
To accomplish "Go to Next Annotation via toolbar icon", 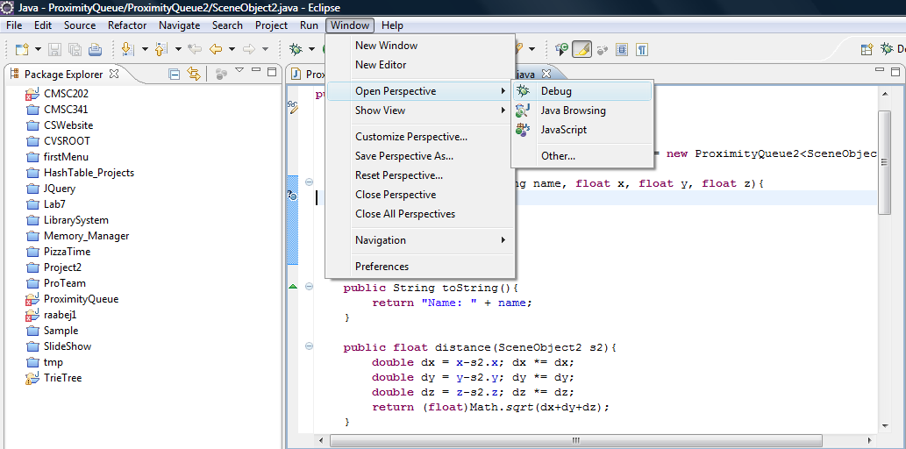I will click(x=128, y=50).
